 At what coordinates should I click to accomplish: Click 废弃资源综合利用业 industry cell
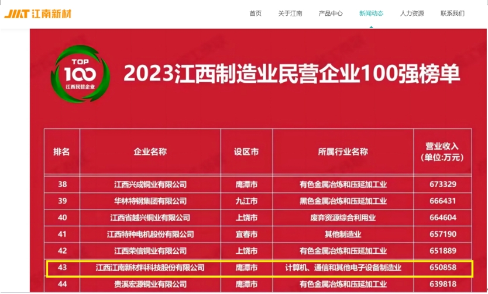[x=343, y=218]
